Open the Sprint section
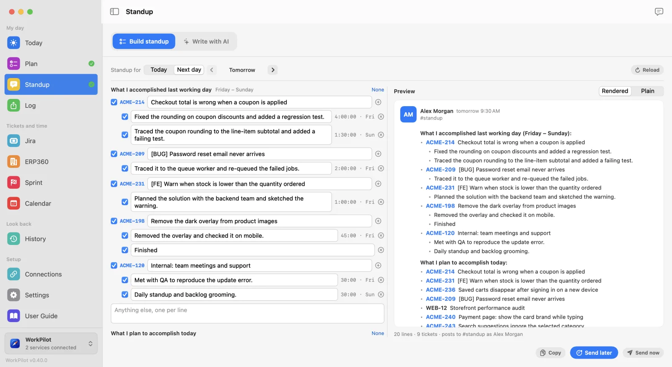Viewport: 672px width, 367px height. (51, 182)
